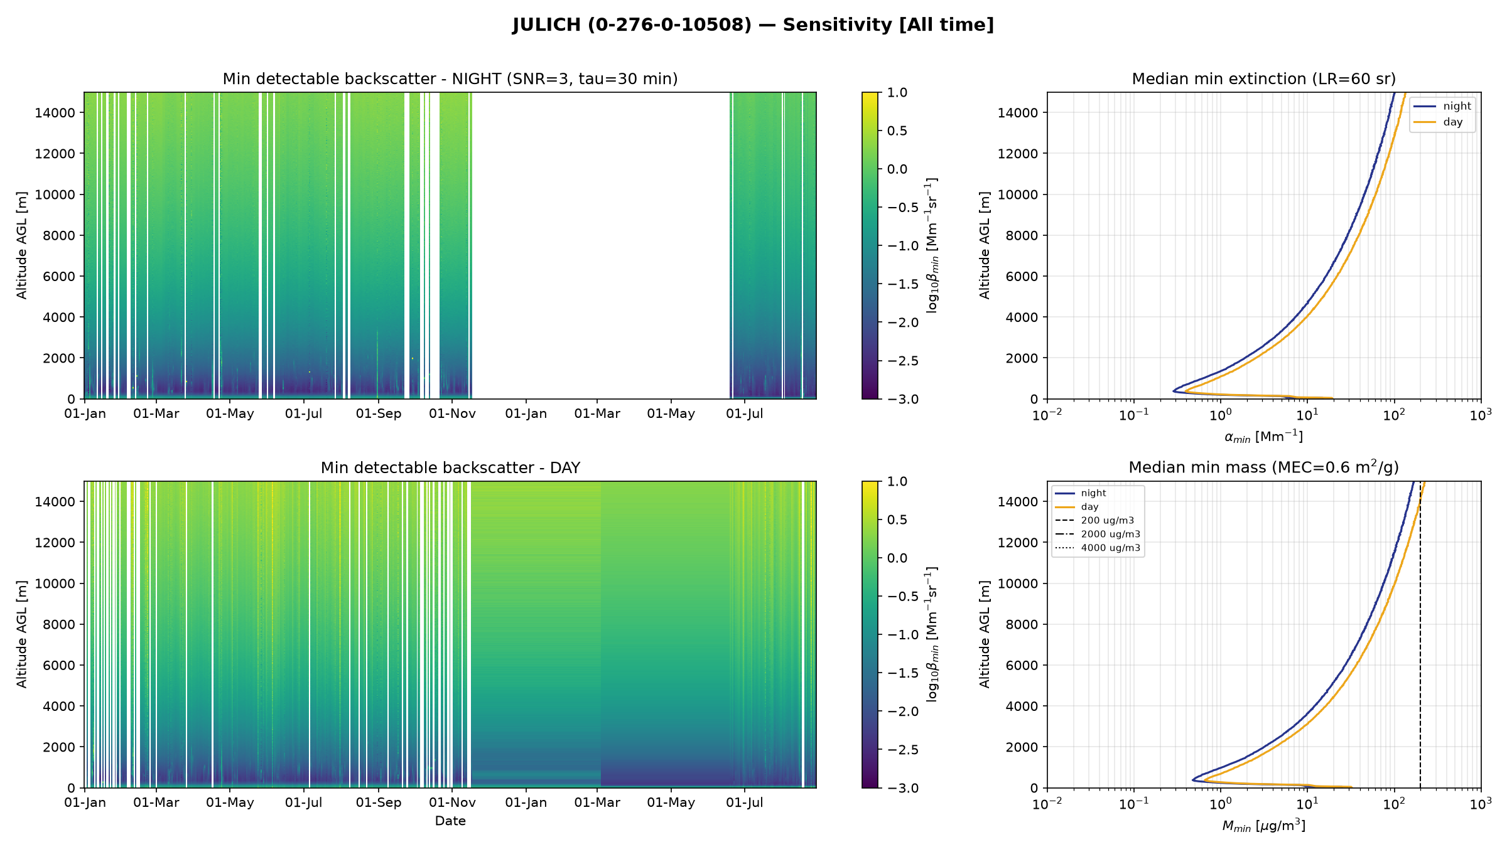Click the α_min [Mm⁻¹] axis label

(1264, 437)
